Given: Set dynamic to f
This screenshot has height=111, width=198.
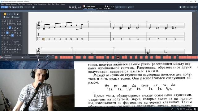Looking at the screenshot, I should pyautogui.click(x=15, y=35).
